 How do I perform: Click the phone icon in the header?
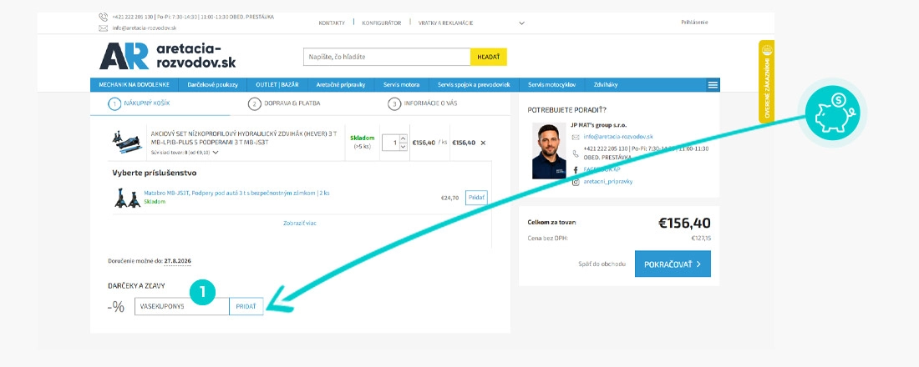click(x=103, y=18)
